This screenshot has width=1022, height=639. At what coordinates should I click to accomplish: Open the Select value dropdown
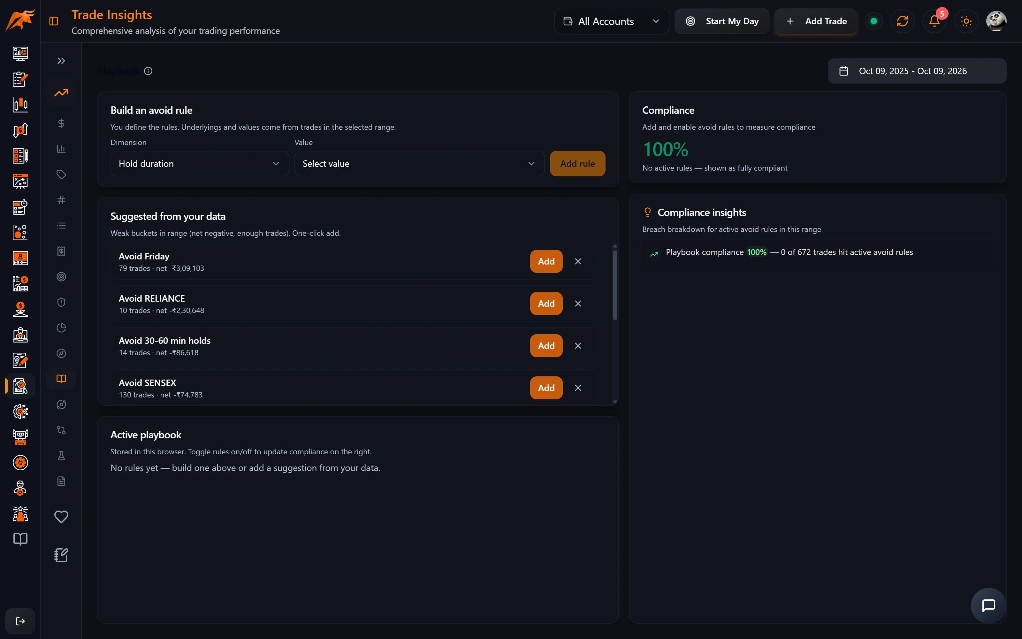pos(419,164)
